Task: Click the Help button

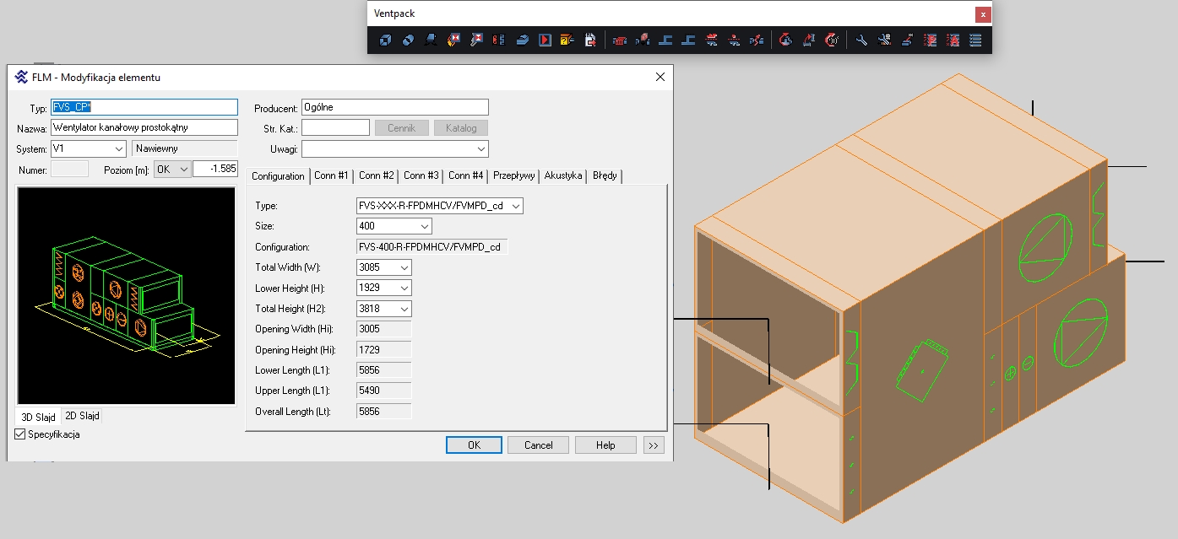Action: (x=605, y=445)
